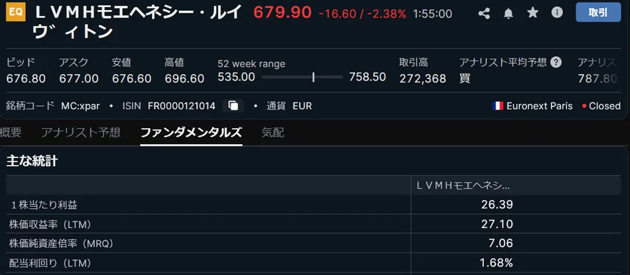The width and height of the screenshot is (630, 275).
Task: Click the １株当たり利益 row label
Action: pyautogui.click(x=44, y=205)
